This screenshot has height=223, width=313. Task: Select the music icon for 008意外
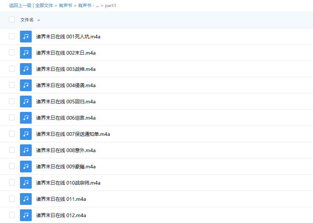25,150
